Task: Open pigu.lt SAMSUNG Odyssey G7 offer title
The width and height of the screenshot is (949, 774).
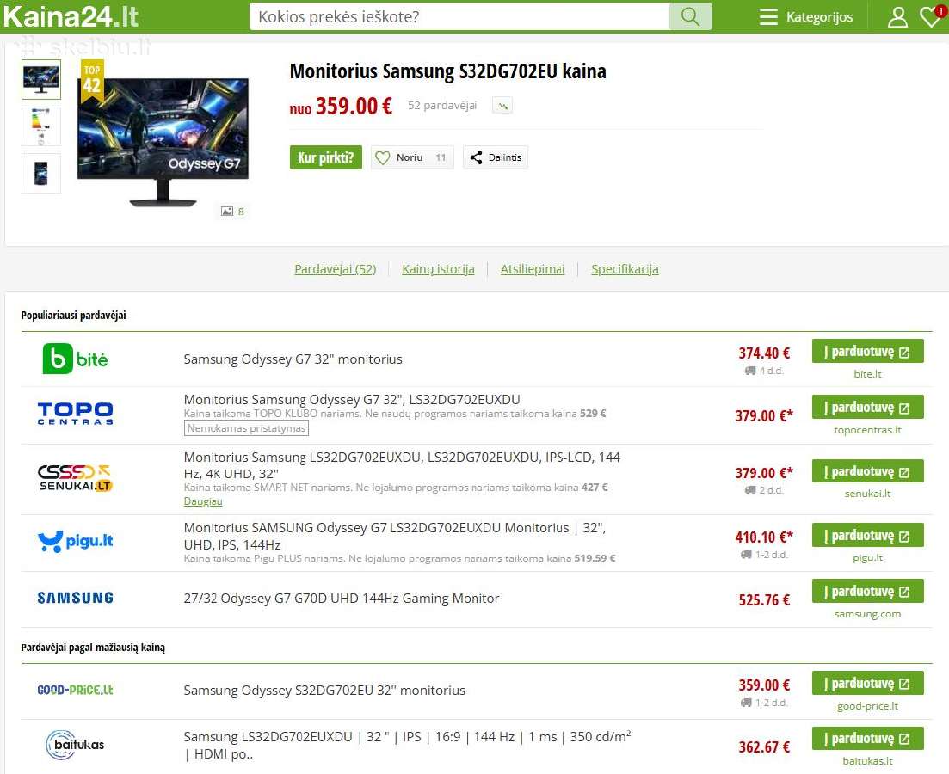Action: [395, 536]
